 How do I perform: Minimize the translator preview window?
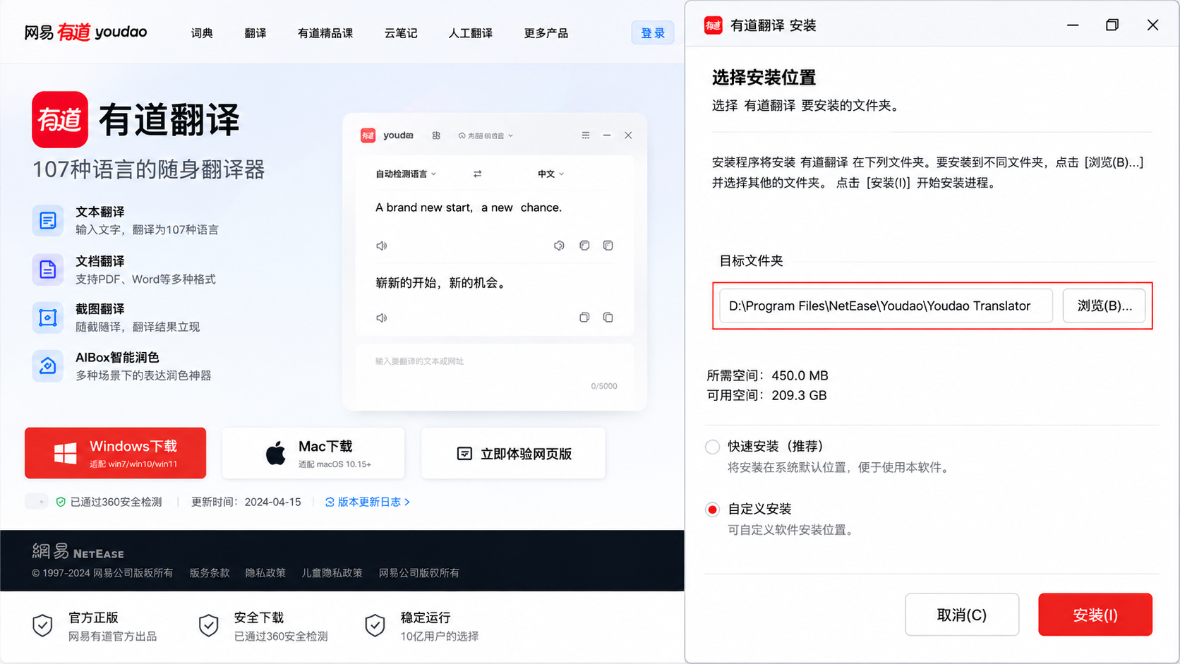click(607, 135)
